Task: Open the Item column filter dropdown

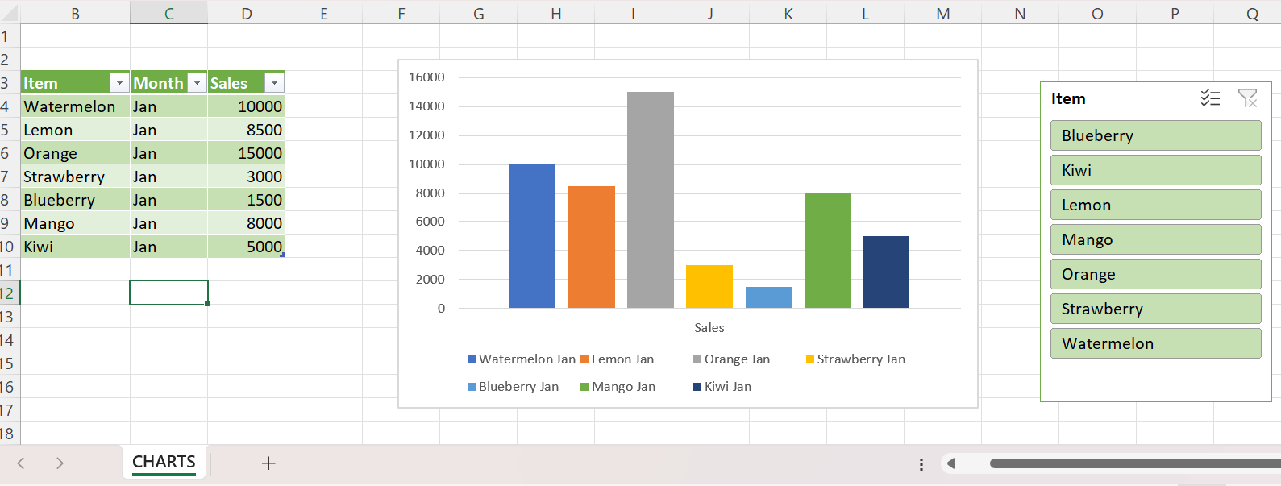Action: pyautogui.click(x=119, y=83)
